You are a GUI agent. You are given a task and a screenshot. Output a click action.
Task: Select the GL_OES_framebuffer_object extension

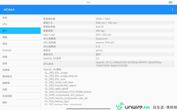point(60,85)
